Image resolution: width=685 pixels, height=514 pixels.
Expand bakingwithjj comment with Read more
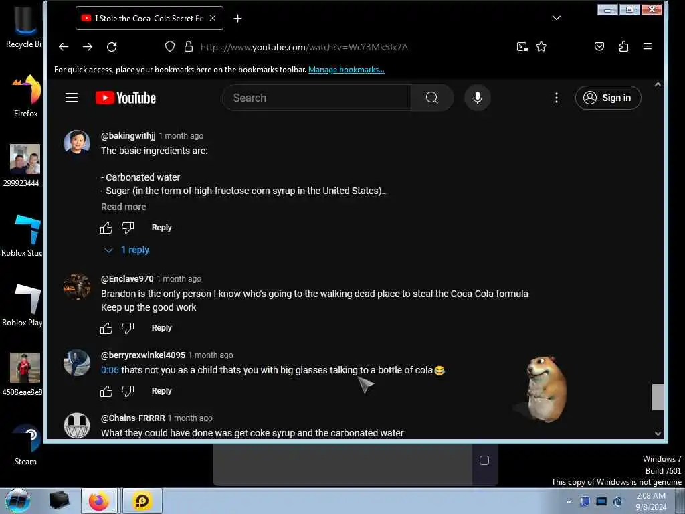coord(124,207)
